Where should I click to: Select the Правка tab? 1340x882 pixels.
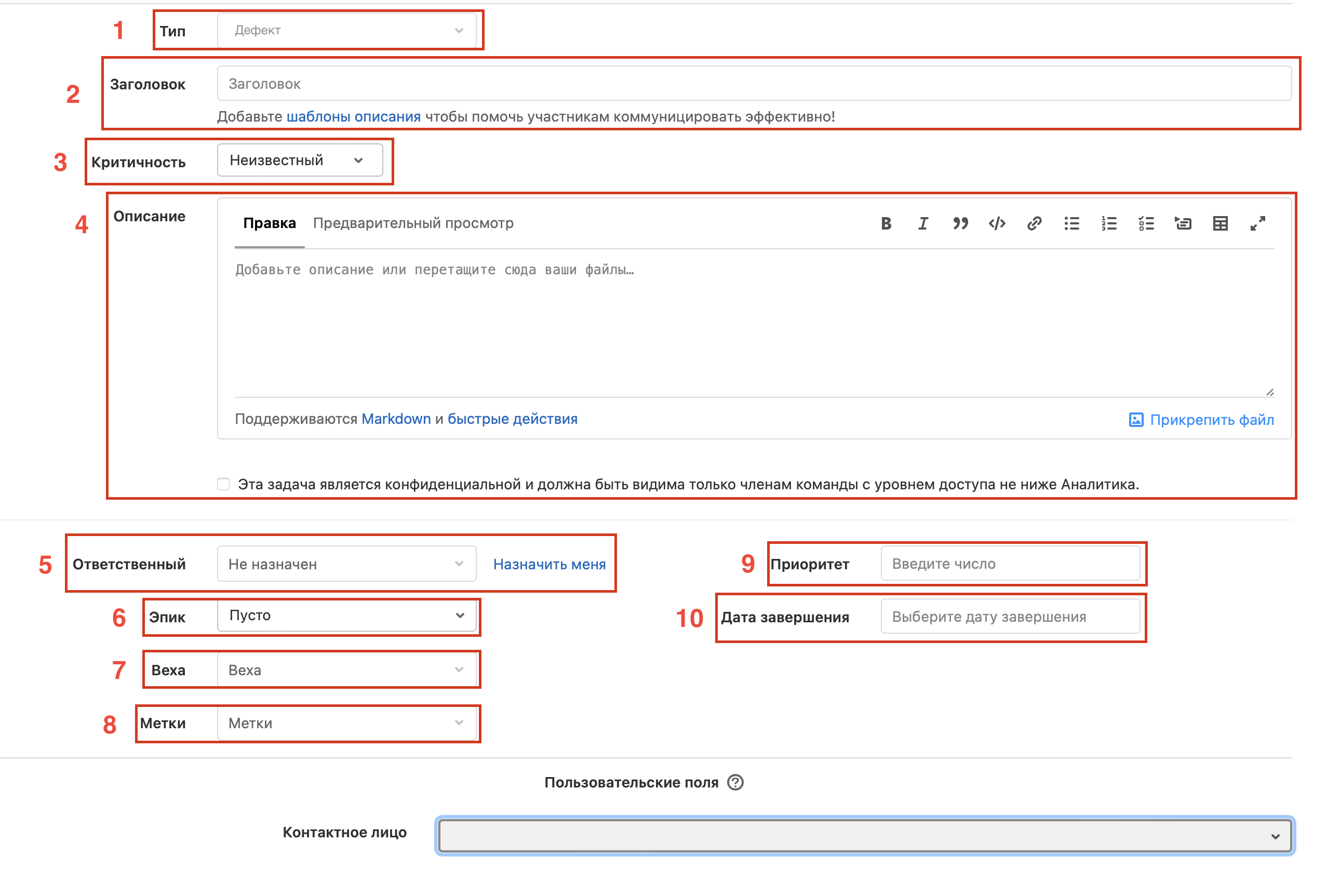269,223
